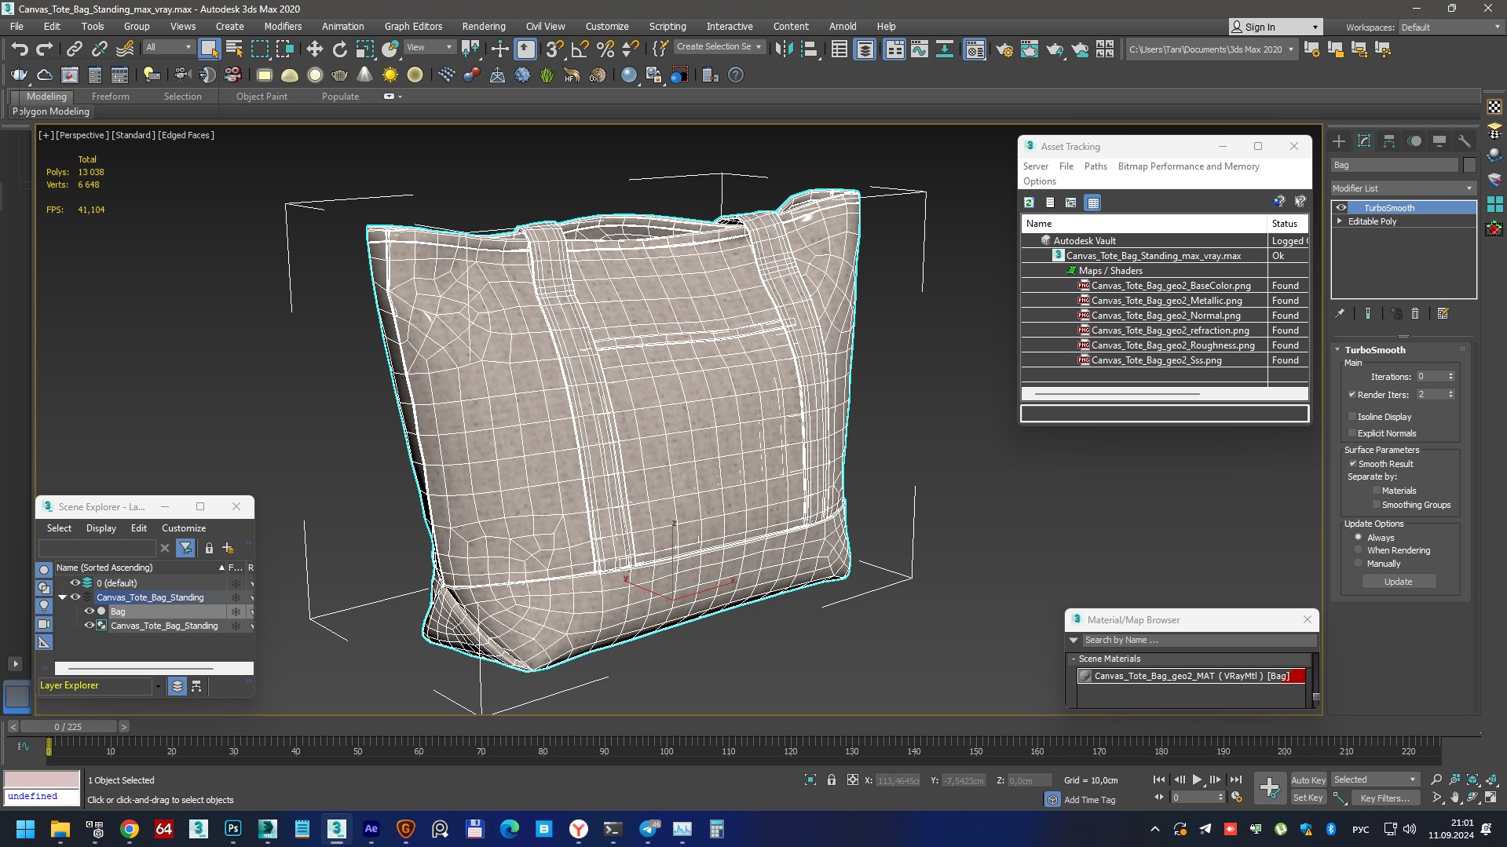Enable Render Iters checkbox
The width and height of the screenshot is (1507, 847).
[1352, 395]
